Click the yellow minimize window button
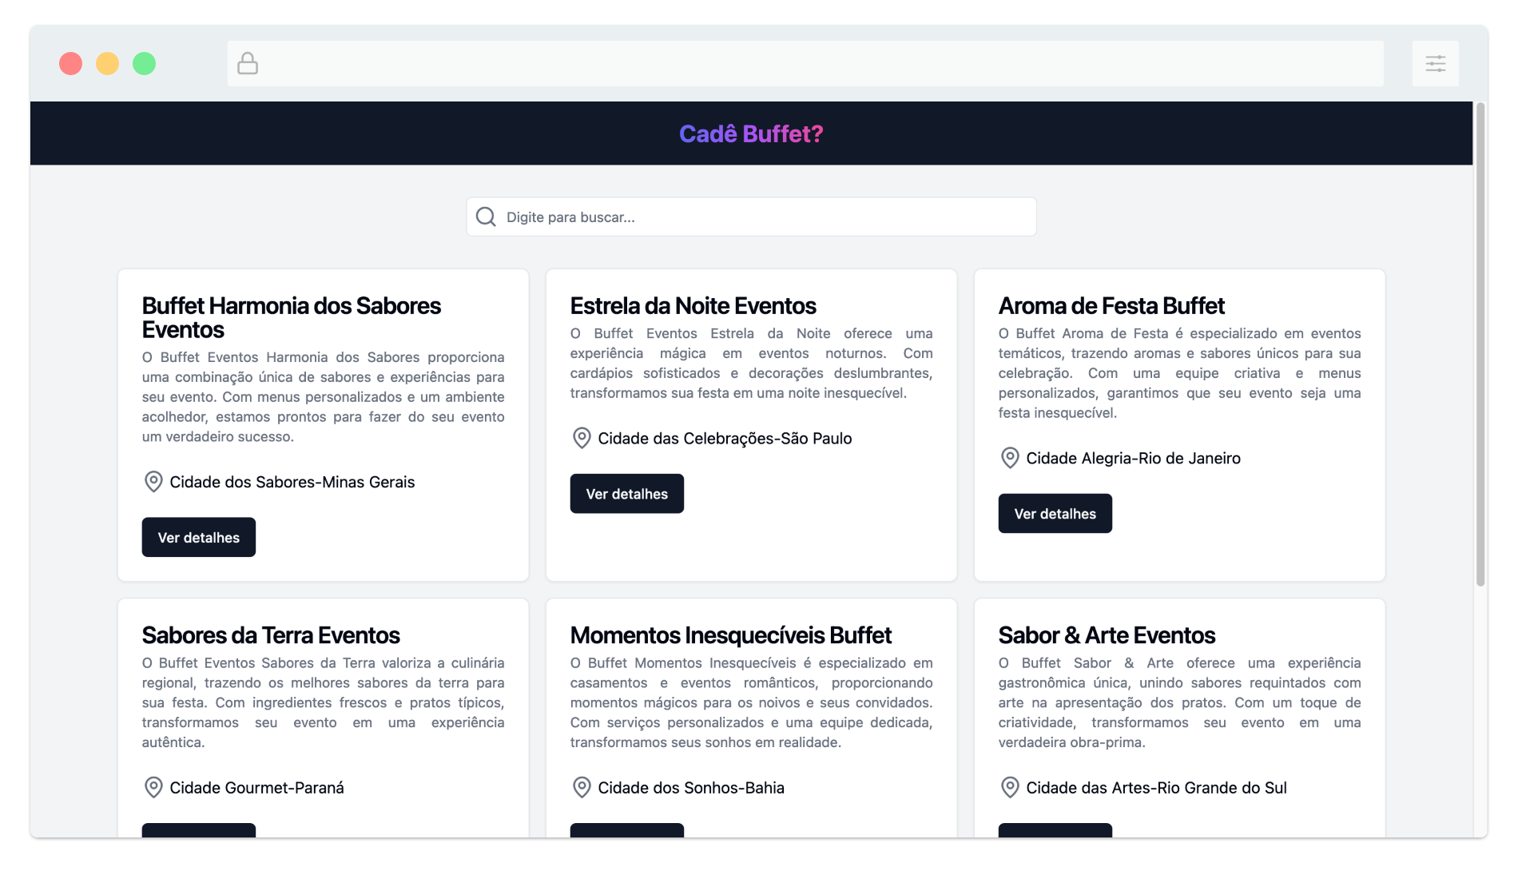 pyautogui.click(x=107, y=63)
